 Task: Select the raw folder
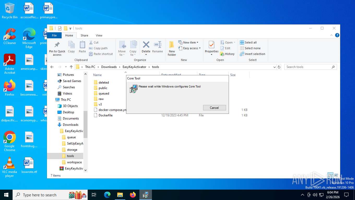tap(101, 99)
